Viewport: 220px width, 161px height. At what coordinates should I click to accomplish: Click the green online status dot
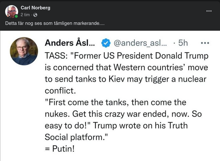pyautogui.click(x=16, y=16)
